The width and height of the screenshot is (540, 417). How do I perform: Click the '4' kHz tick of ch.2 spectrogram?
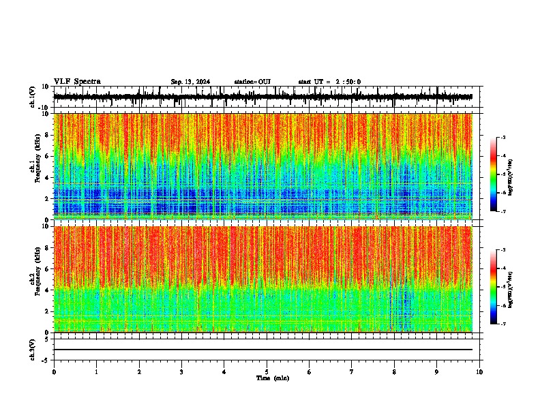click(47, 290)
